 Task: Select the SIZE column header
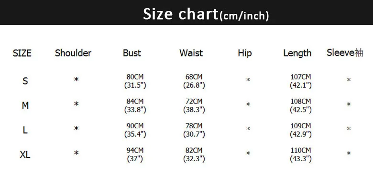[22, 53]
